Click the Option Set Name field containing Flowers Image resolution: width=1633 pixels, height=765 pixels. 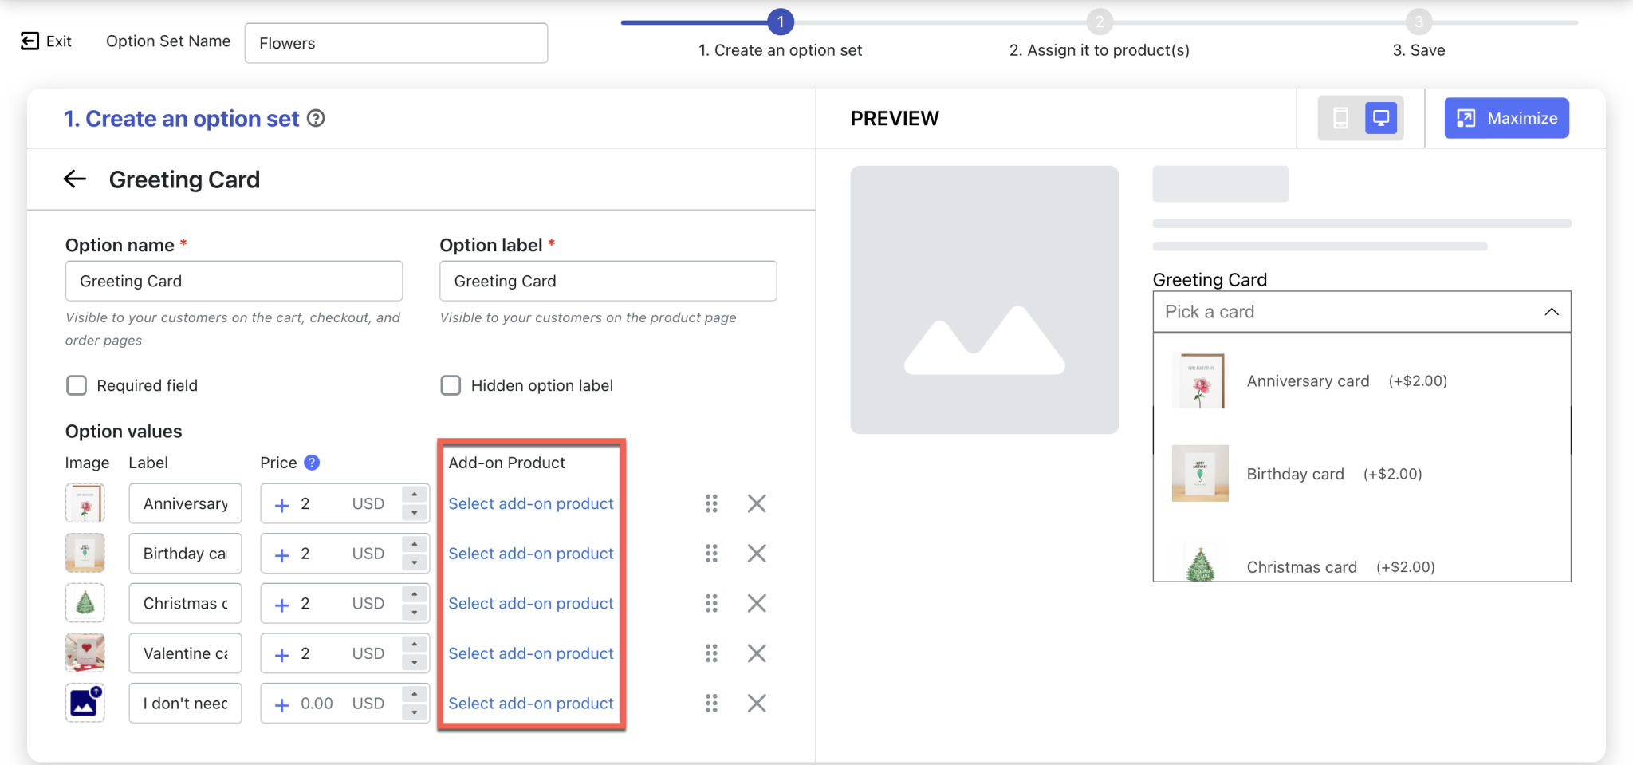pos(395,43)
